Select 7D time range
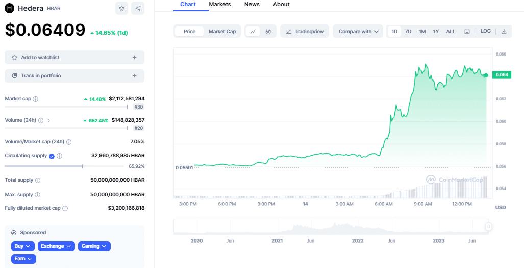The image size is (524, 268). [x=408, y=32]
